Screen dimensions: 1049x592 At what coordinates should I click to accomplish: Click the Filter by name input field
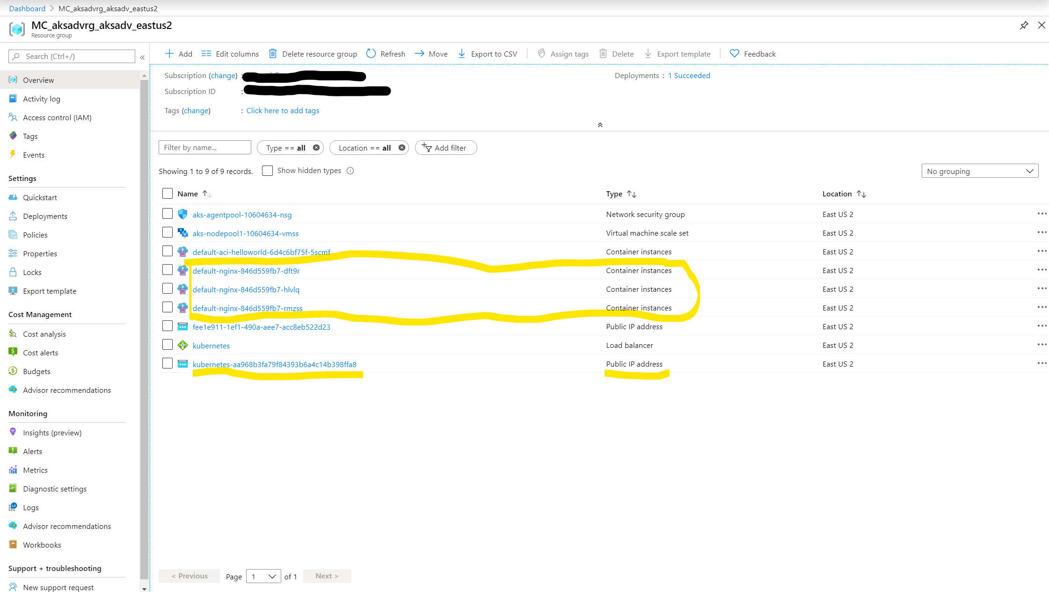(x=204, y=148)
